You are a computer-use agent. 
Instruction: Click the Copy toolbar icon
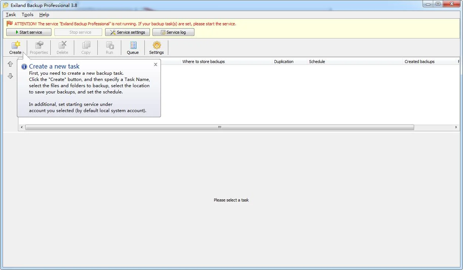(86, 48)
